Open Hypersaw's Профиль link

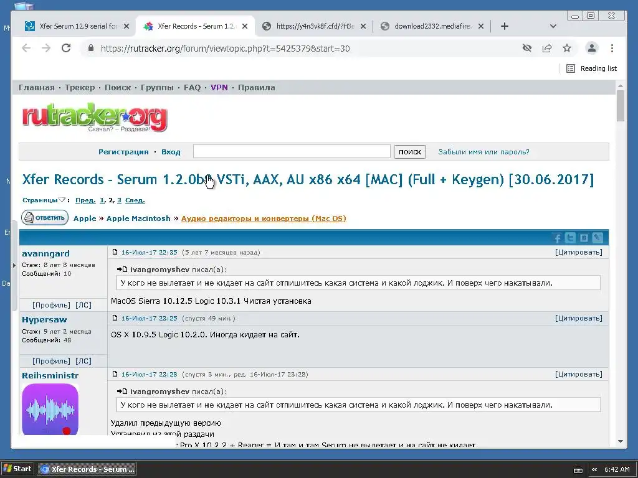[x=51, y=362]
